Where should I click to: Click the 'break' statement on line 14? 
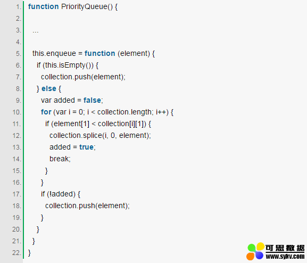click(59, 159)
